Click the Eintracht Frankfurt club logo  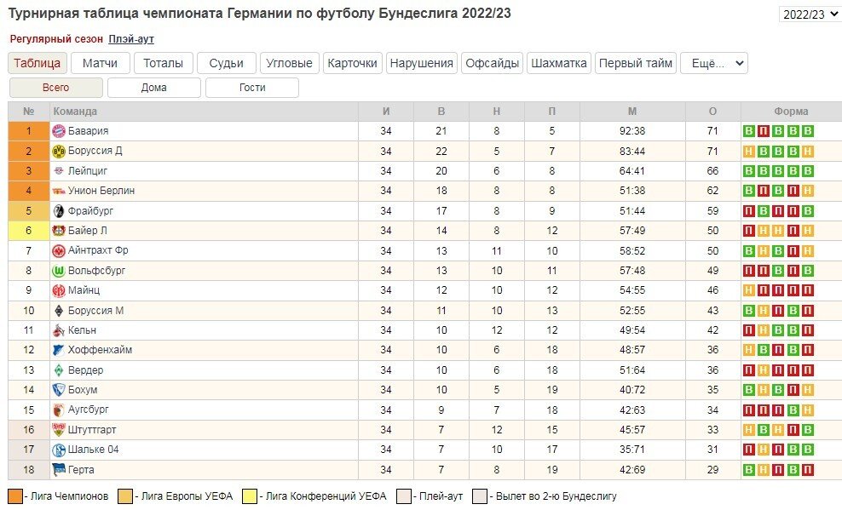coord(59,251)
